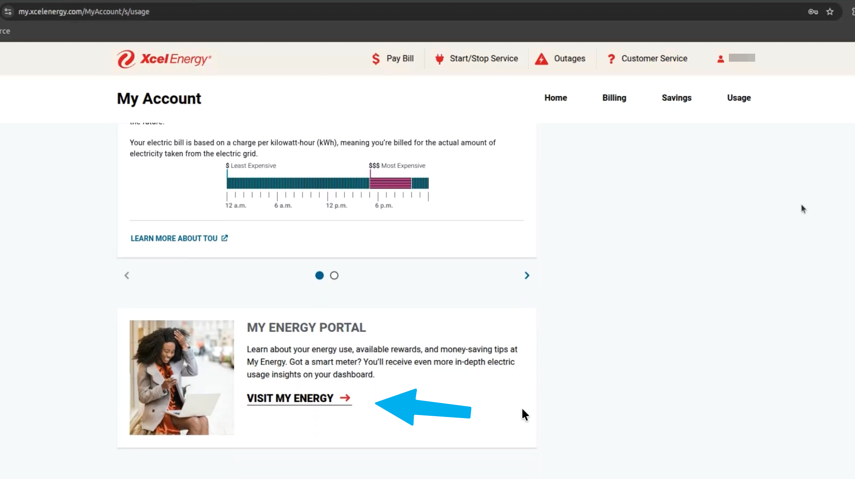View site information icon in address bar
The image size is (855, 479).
[8, 12]
